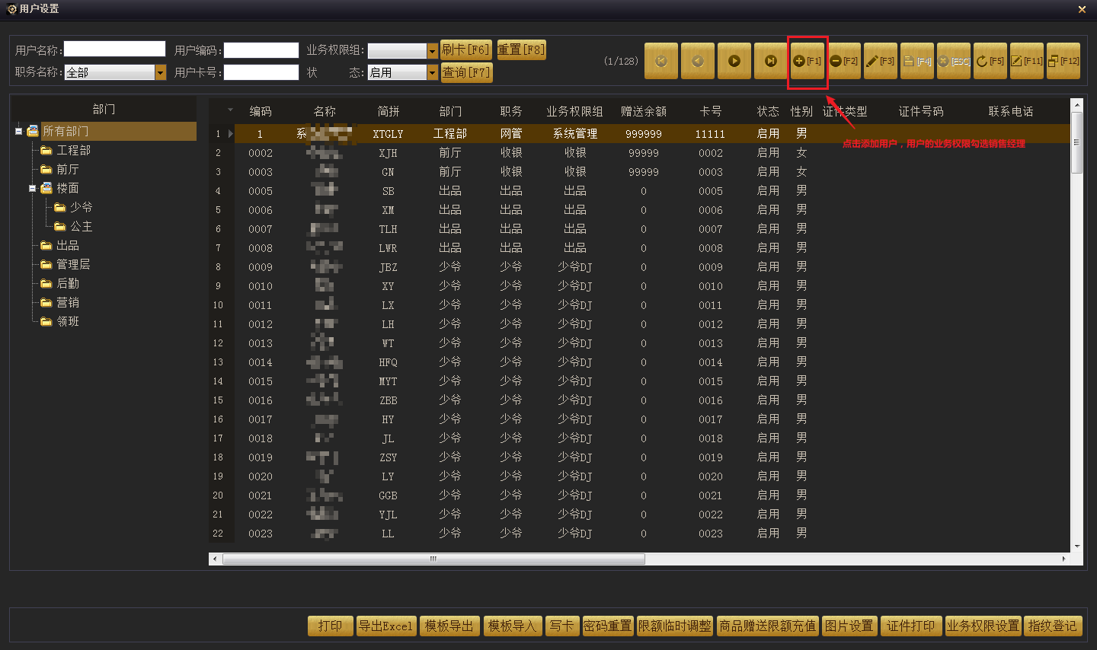Collapse the 楼面 tree node
The image size is (1097, 650).
click(32, 188)
